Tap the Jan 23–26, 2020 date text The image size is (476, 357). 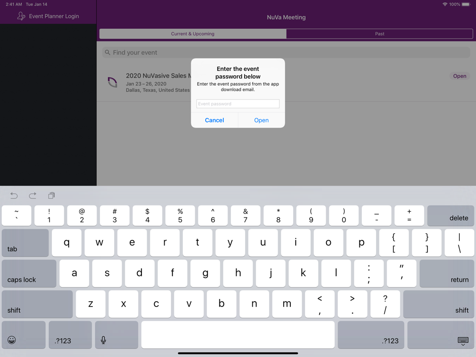[x=146, y=84]
